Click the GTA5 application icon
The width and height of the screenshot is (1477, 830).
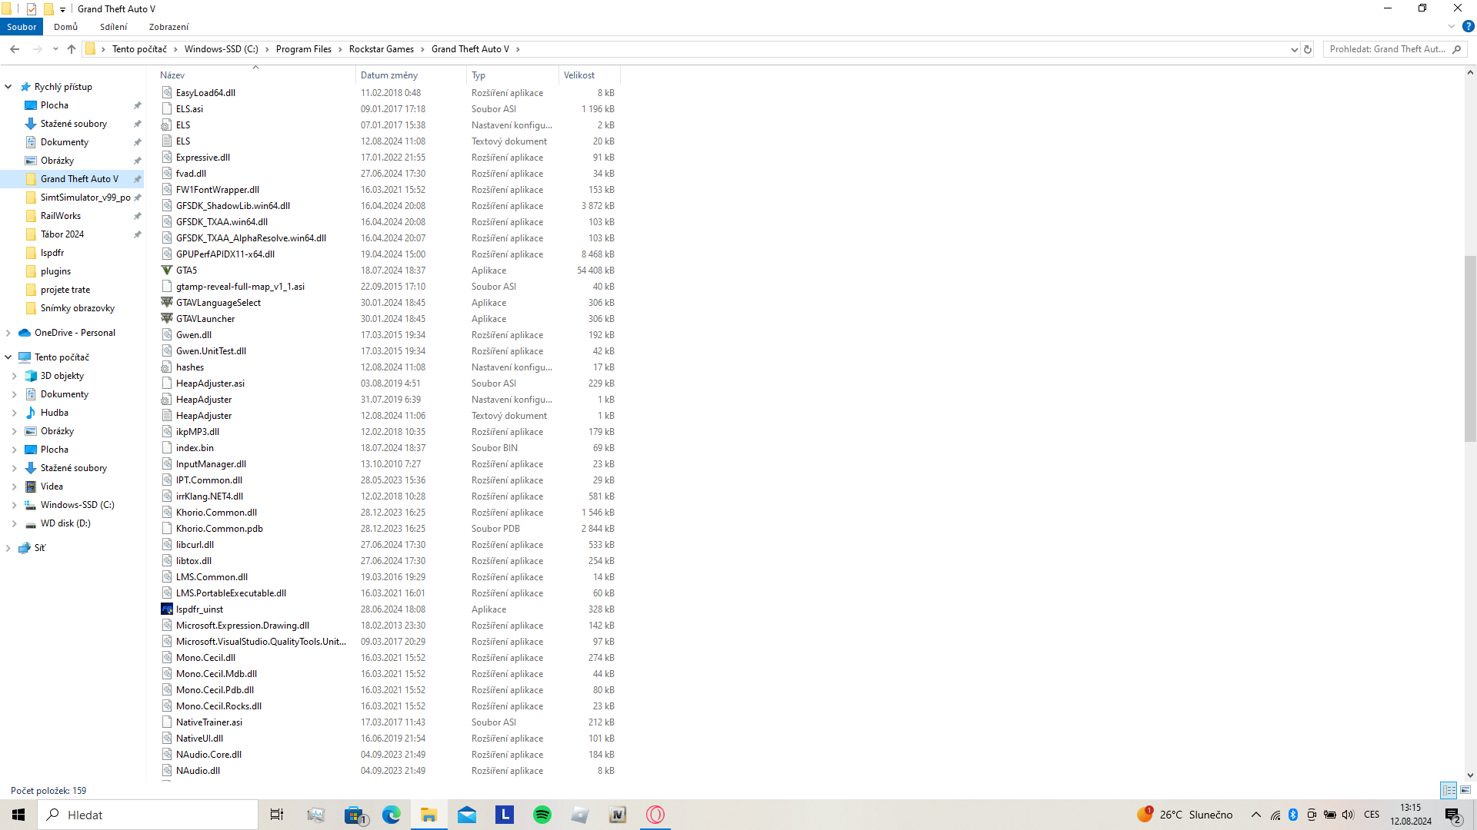[x=166, y=271]
